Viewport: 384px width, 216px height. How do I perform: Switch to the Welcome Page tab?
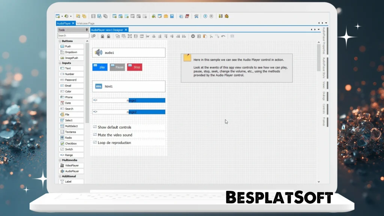[x=85, y=23]
